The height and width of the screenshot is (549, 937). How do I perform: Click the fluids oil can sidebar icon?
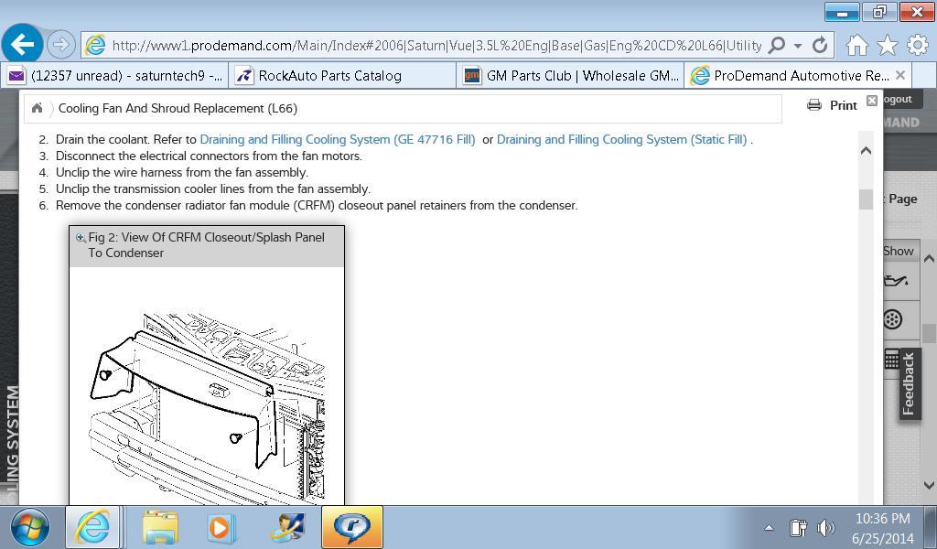(895, 281)
